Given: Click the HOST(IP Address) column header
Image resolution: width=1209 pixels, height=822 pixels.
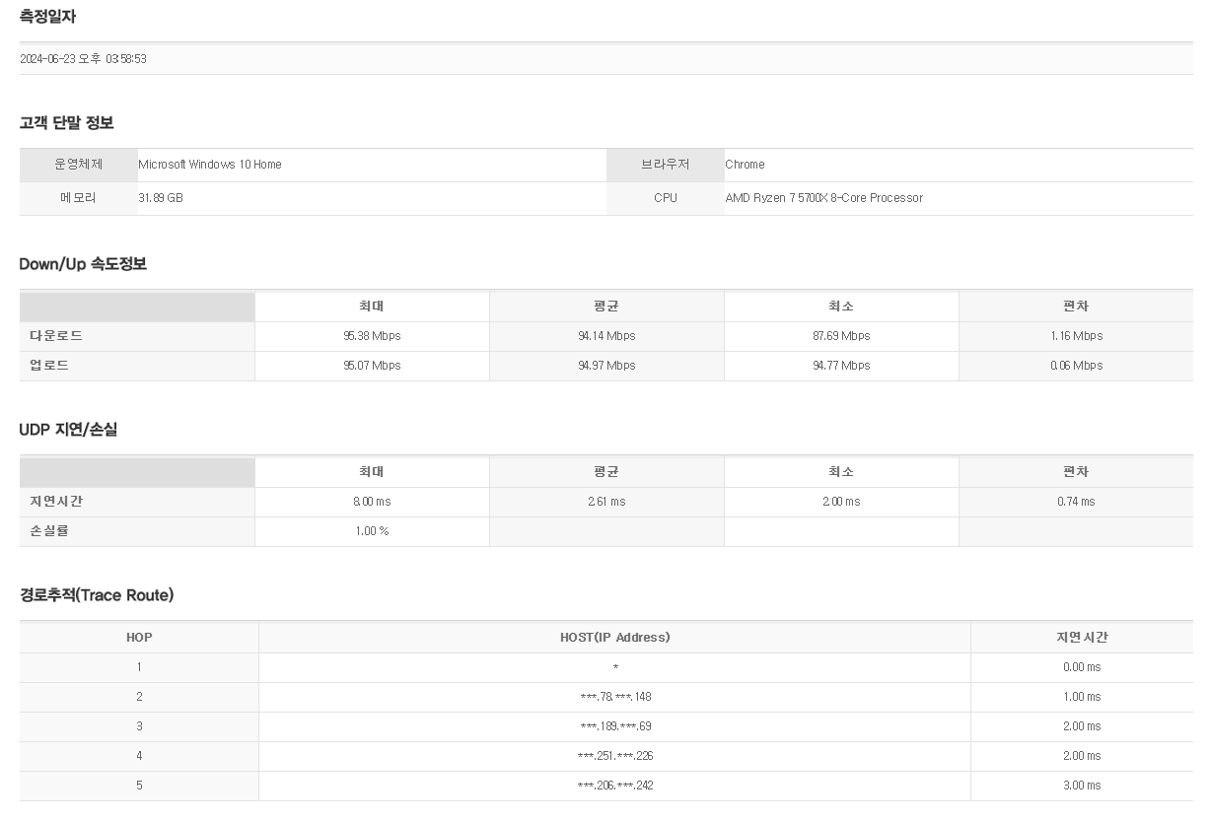Looking at the screenshot, I should pyautogui.click(x=614, y=638).
